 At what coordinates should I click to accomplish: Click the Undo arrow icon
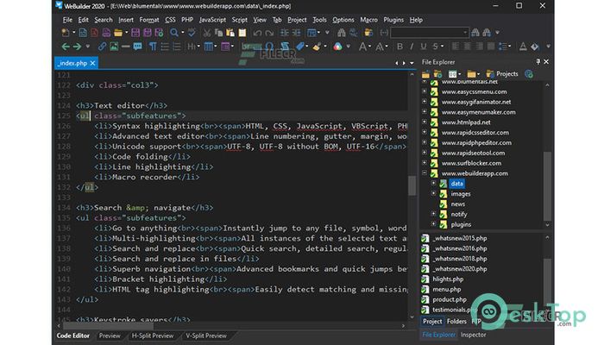(257, 33)
